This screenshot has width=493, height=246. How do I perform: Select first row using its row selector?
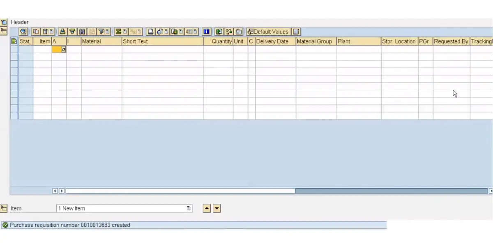pyautogui.click(x=14, y=49)
